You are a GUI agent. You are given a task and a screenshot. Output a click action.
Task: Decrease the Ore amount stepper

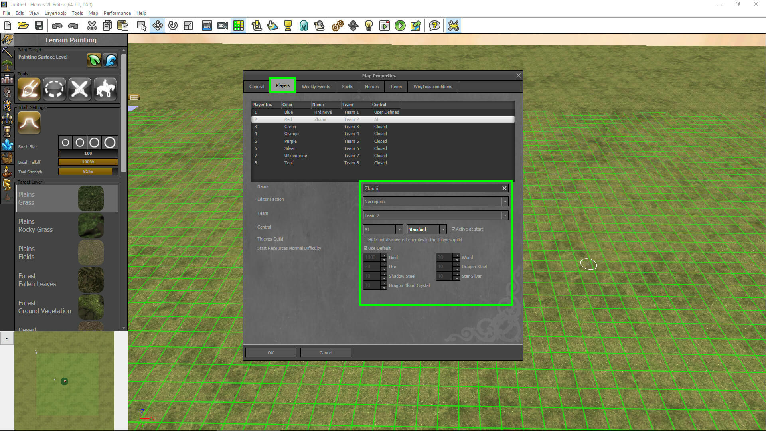(x=384, y=269)
